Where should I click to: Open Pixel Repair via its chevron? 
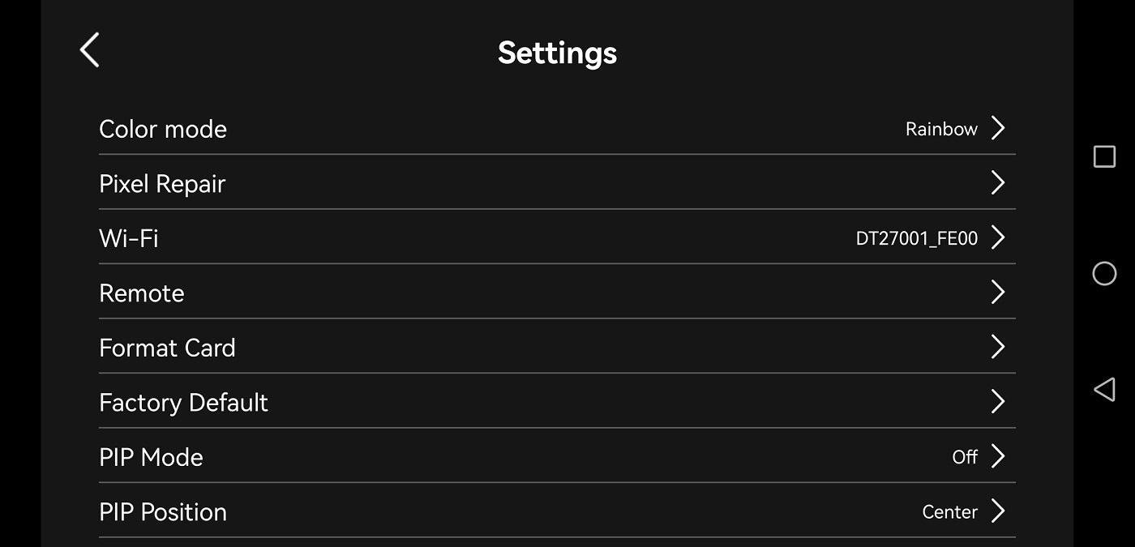[998, 183]
